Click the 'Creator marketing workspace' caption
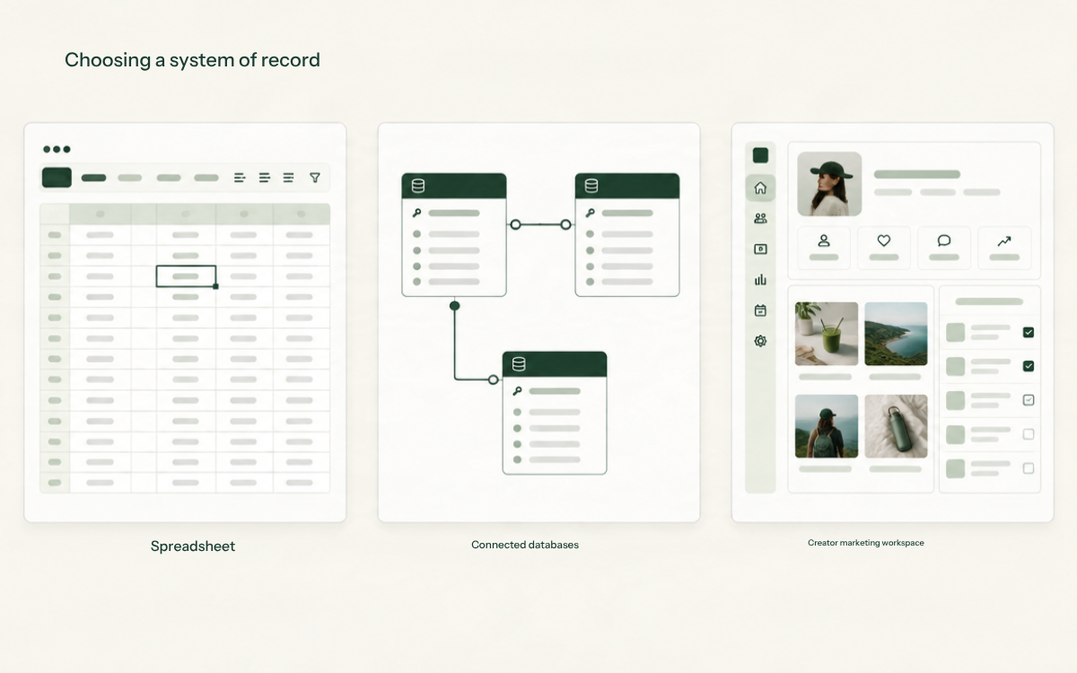This screenshot has height=673, width=1077. click(866, 543)
